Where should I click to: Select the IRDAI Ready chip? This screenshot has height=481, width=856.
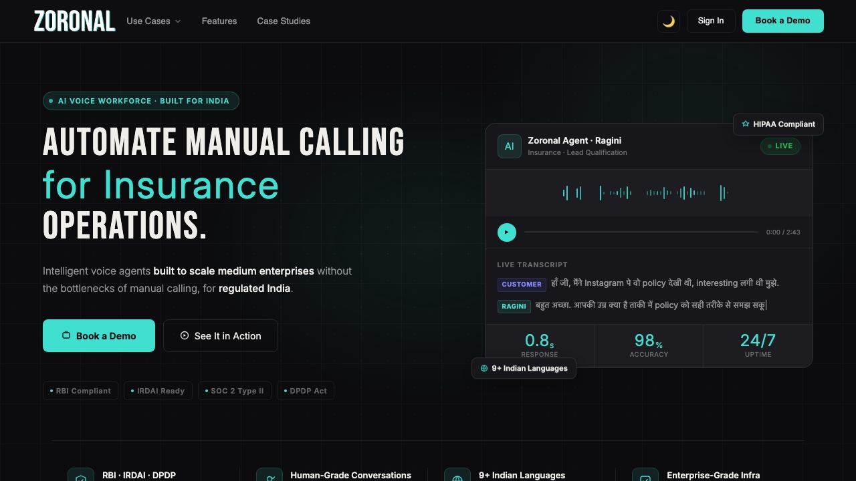click(158, 391)
